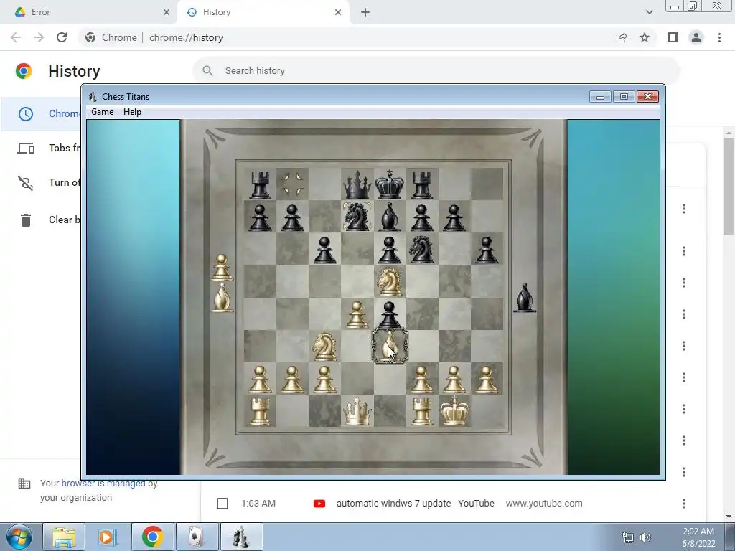Click the Search history field
Screen dimensions: 735x551
436,71
